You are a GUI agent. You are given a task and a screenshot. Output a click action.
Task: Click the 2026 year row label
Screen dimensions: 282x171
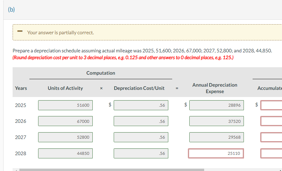point(20,121)
